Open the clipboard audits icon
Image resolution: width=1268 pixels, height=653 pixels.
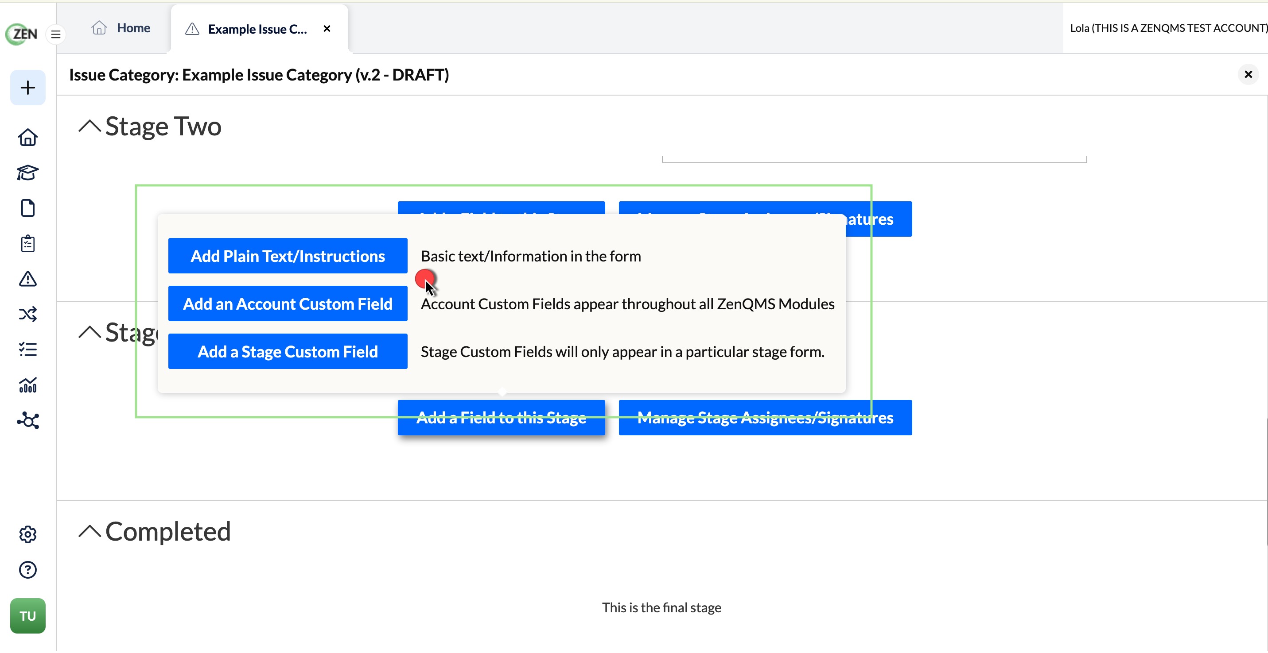[x=27, y=244]
